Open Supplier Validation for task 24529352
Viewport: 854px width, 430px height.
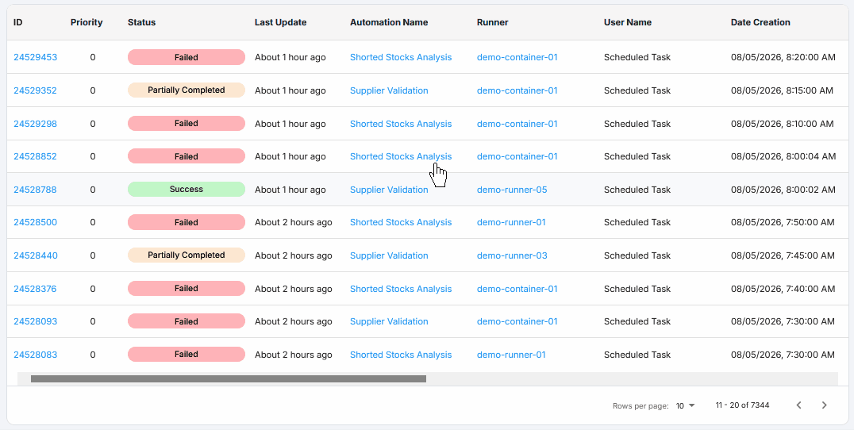pos(389,90)
